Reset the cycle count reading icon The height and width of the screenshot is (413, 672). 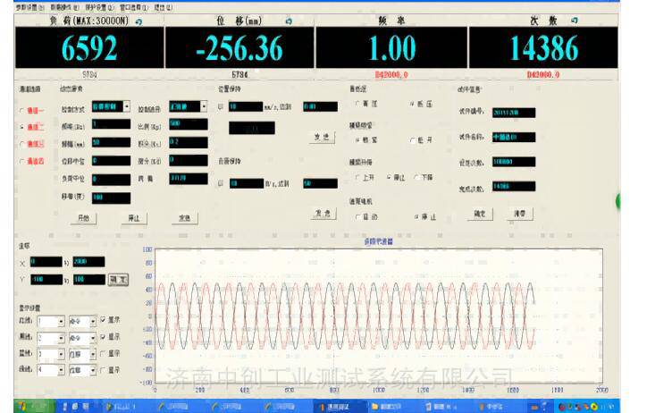coord(575,21)
